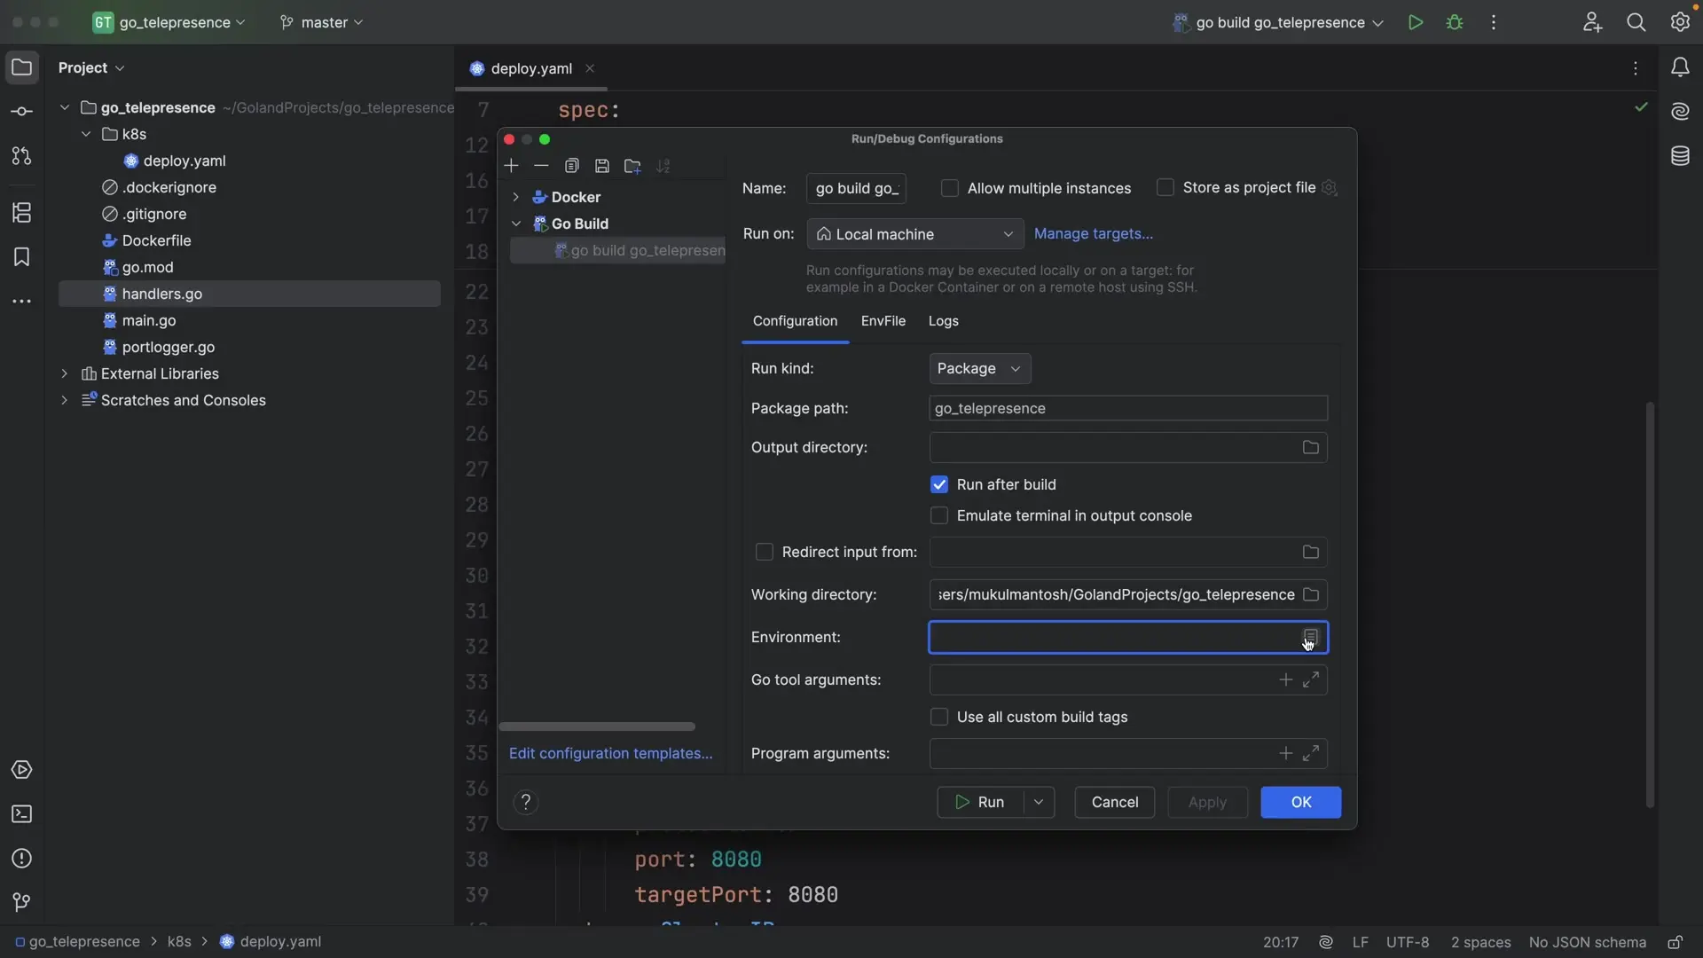Click the Cancel button
Image resolution: width=1703 pixels, height=958 pixels.
[1114, 802]
